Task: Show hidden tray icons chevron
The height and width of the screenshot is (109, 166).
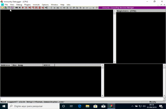Action: pos(132,106)
